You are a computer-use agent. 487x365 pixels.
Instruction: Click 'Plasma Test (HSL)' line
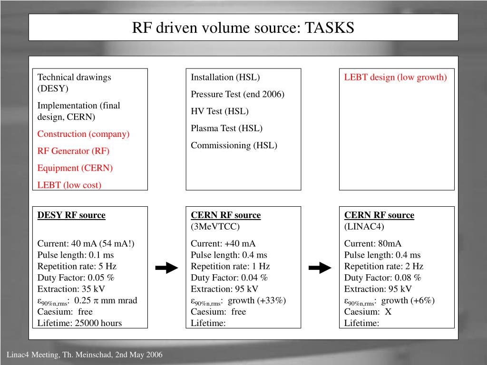click(x=226, y=128)
